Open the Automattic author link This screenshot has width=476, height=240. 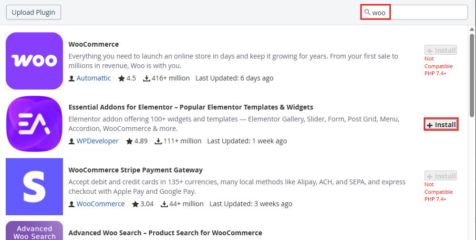(93, 78)
